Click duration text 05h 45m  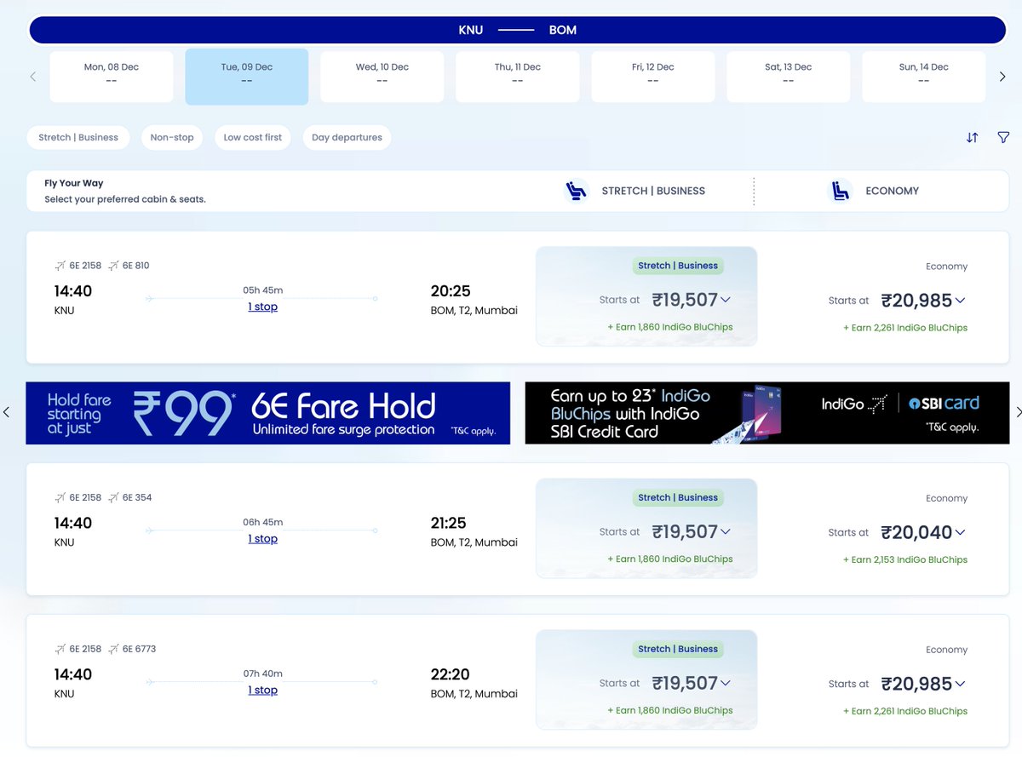(263, 290)
